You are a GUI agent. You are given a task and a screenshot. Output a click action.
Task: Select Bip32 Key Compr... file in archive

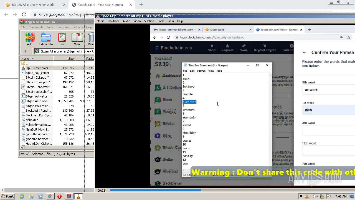pyautogui.click(x=58, y=68)
